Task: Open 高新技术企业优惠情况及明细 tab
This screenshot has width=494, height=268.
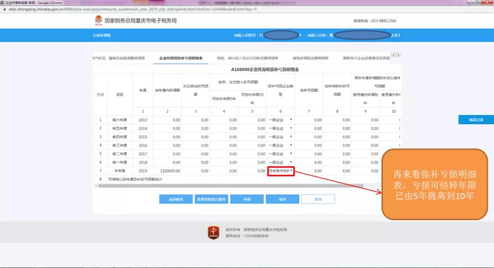Action: (366, 58)
